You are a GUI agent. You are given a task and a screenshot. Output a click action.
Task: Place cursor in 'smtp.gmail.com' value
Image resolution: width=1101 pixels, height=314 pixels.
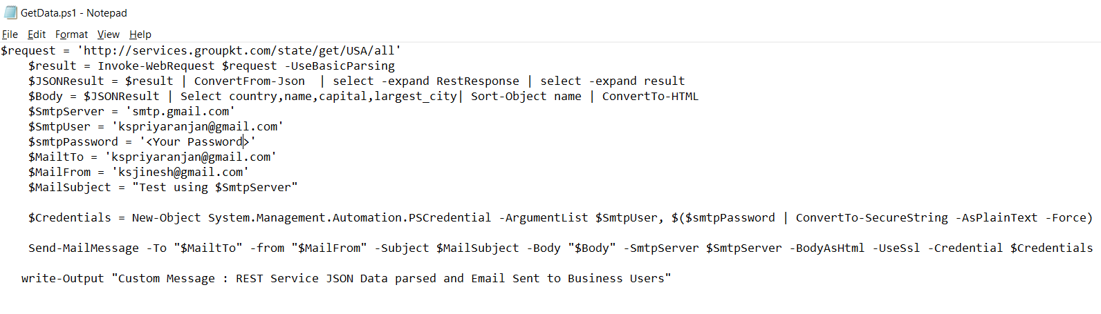pos(181,111)
